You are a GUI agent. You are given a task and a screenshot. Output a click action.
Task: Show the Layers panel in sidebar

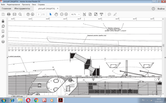(x=3, y=41)
